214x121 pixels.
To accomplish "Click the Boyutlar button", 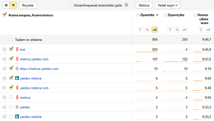I will 28,5.
